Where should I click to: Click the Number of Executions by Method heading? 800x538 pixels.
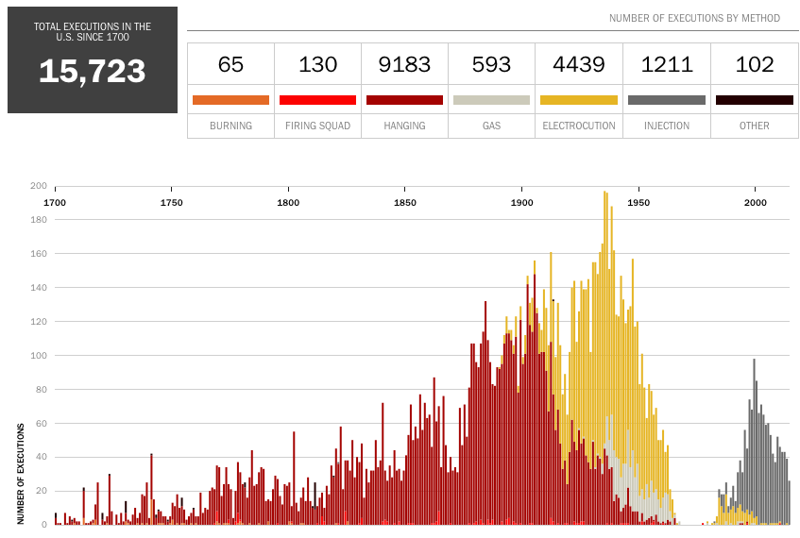click(x=694, y=18)
